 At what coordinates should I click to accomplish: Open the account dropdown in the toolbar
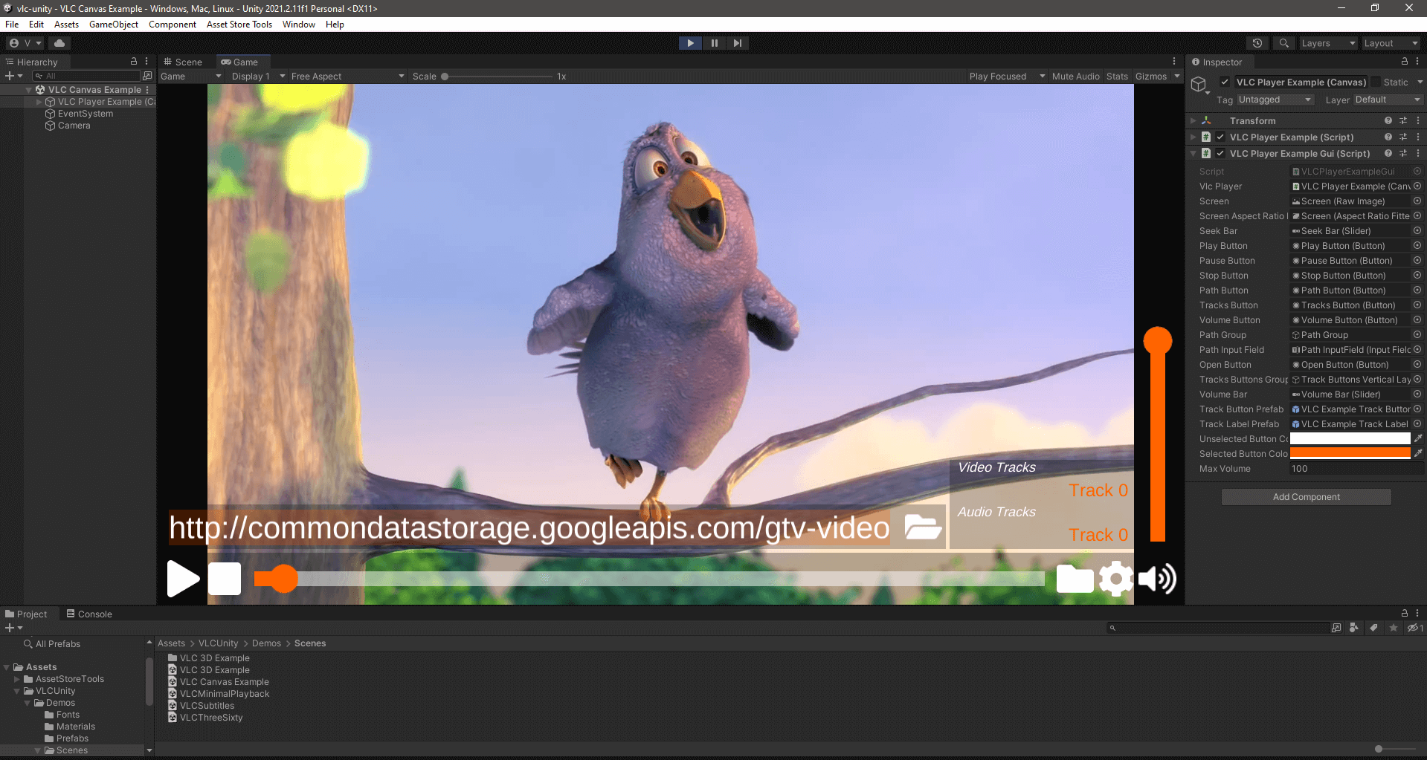25,43
